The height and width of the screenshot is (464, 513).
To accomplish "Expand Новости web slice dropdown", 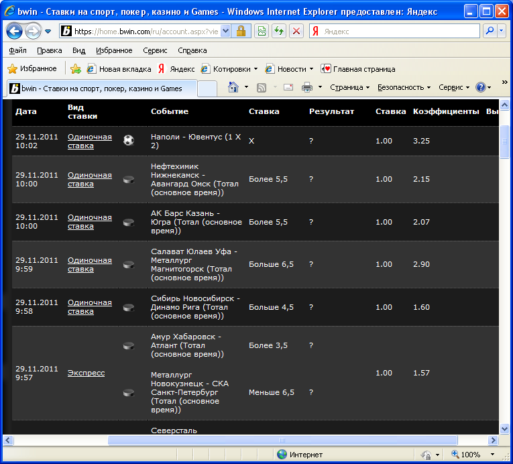I will [x=311, y=69].
